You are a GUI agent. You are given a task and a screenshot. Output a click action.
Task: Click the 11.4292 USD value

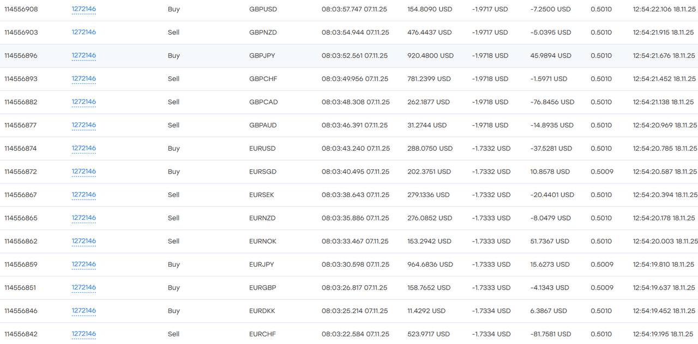click(426, 311)
